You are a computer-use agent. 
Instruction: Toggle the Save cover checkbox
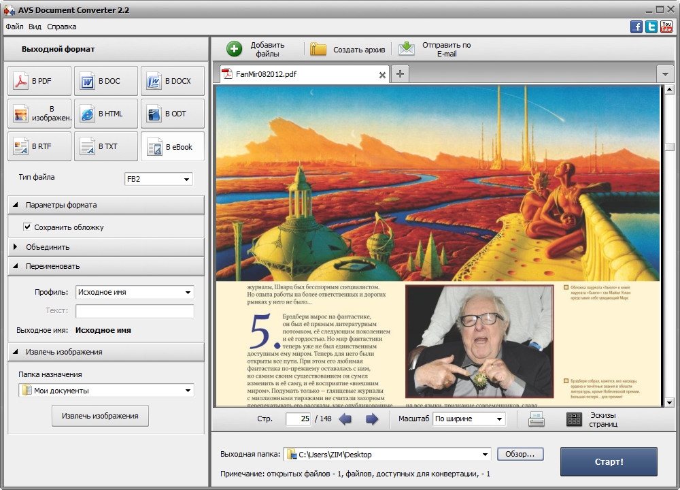[27, 227]
